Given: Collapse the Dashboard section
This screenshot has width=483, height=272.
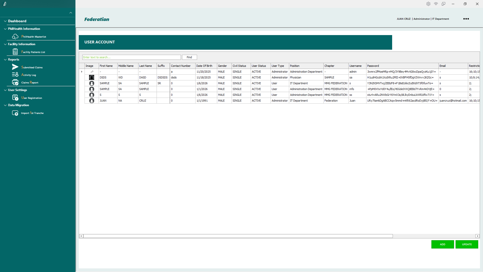Looking at the screenshot, I should [x=5, y=21].
